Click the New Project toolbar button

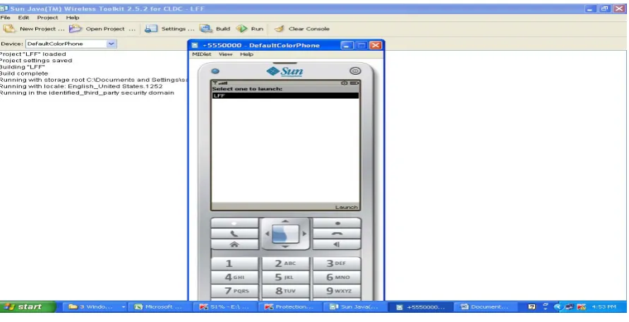pyautogui.click(x=34, y=29)
